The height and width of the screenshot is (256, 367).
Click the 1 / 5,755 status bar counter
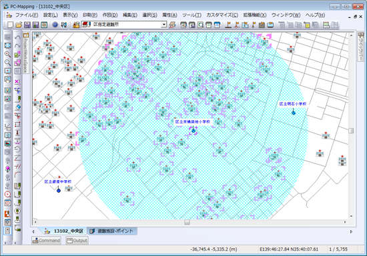point(338,249)
